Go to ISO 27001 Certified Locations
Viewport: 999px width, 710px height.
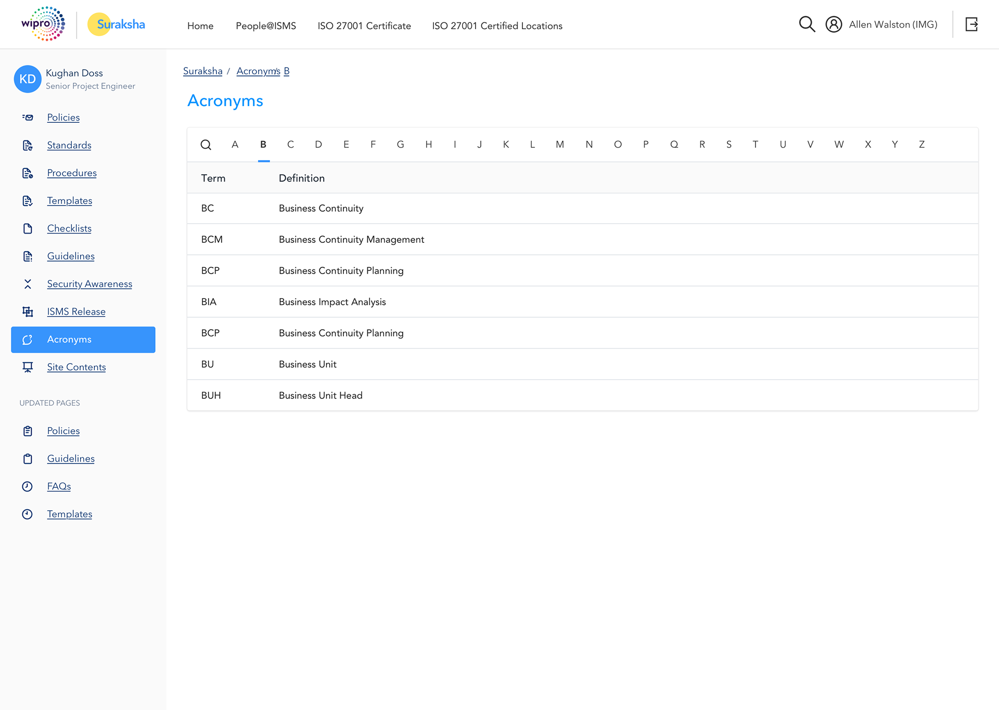point(497,26)
